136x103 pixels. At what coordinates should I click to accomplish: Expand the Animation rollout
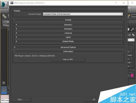68,29
